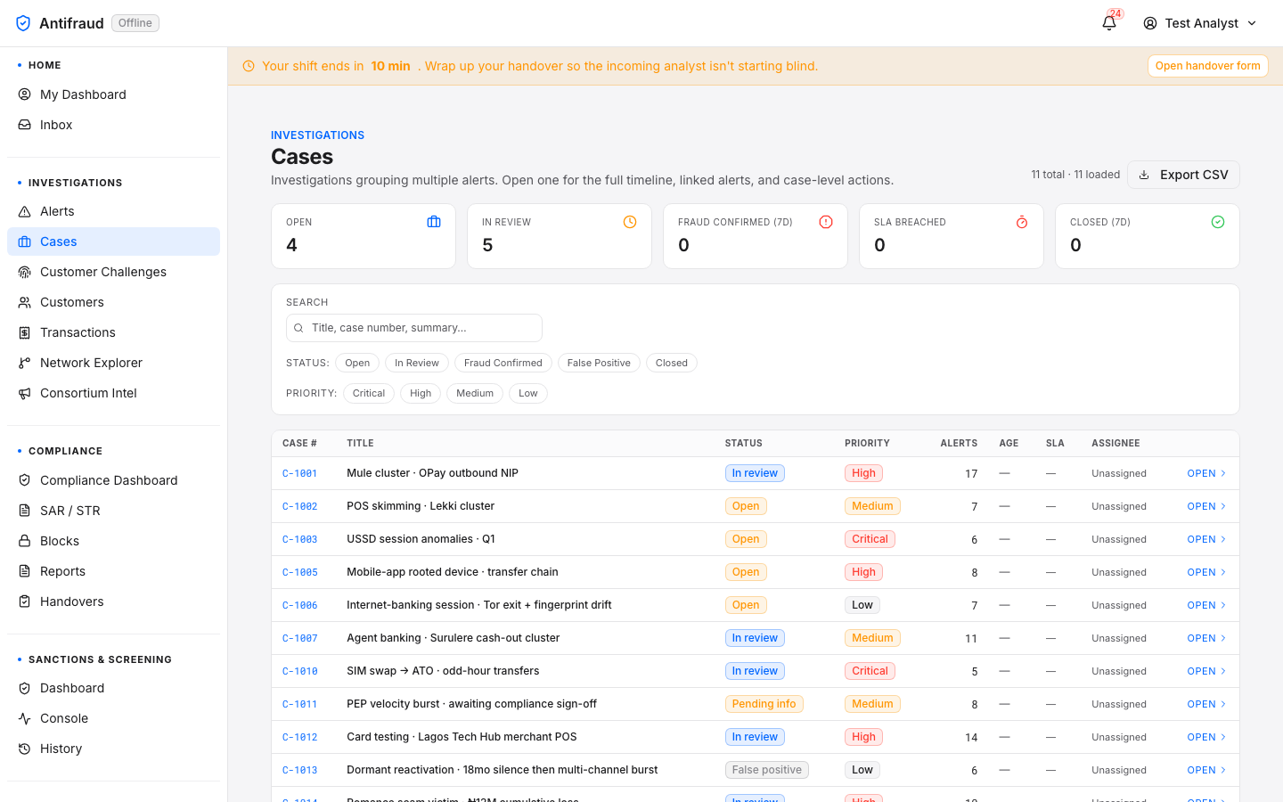Click the clock icon in shift banner

[x=249, y=66]
